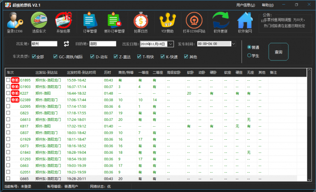Click the 出发地 departure input field

tap(44, 44)
